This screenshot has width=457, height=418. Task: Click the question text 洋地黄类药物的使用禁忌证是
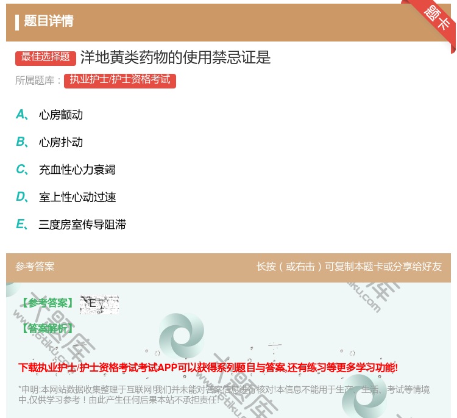tap(175, 57)
